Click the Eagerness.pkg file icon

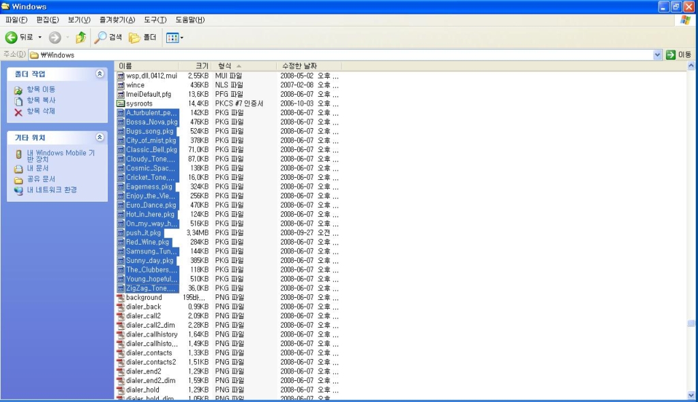[x=121, y=187]
